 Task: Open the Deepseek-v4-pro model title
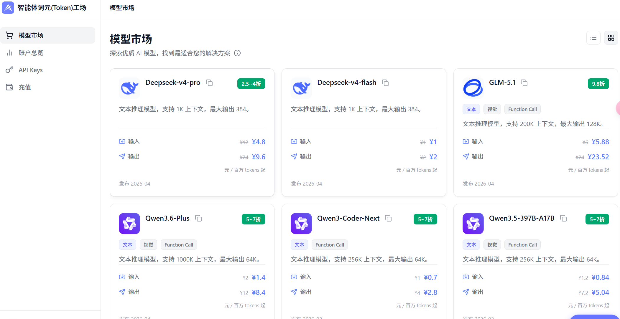pyautogui.click(x=173, y=82)
